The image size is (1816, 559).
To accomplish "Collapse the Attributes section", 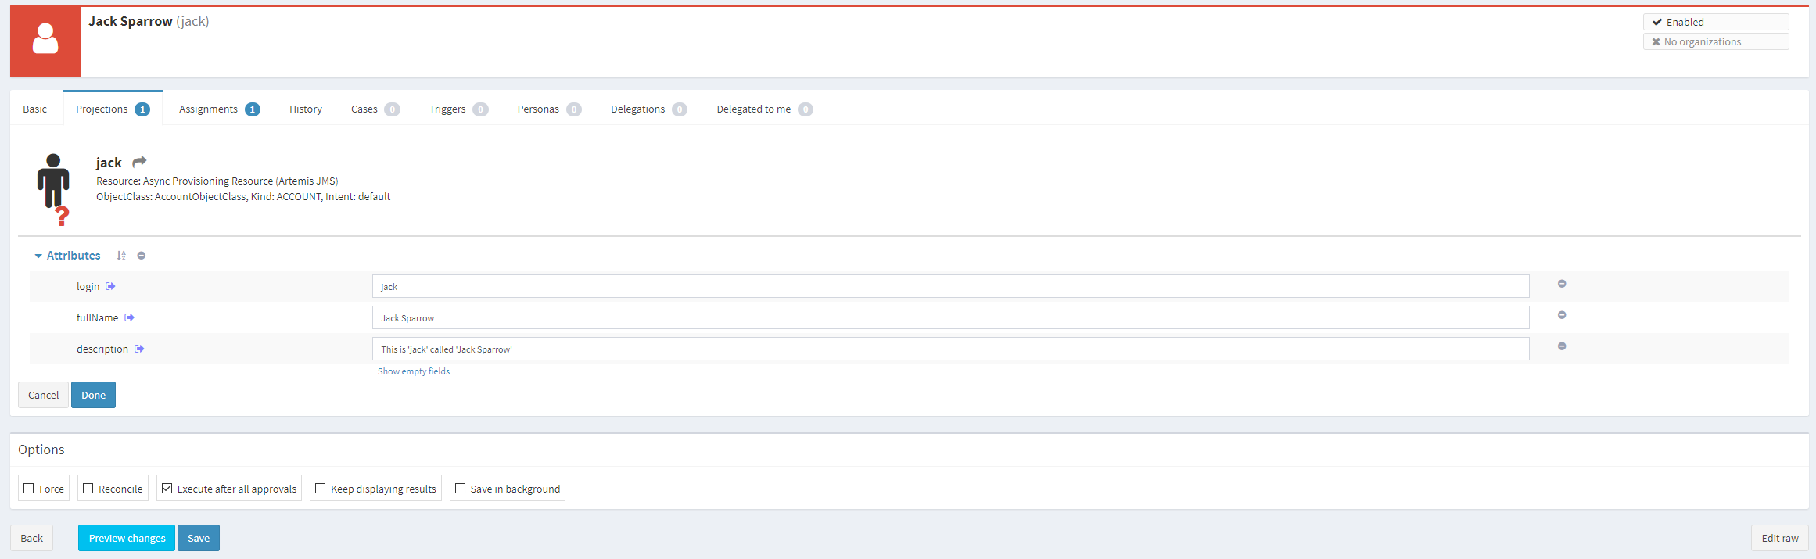I will [x=39, y=256].
